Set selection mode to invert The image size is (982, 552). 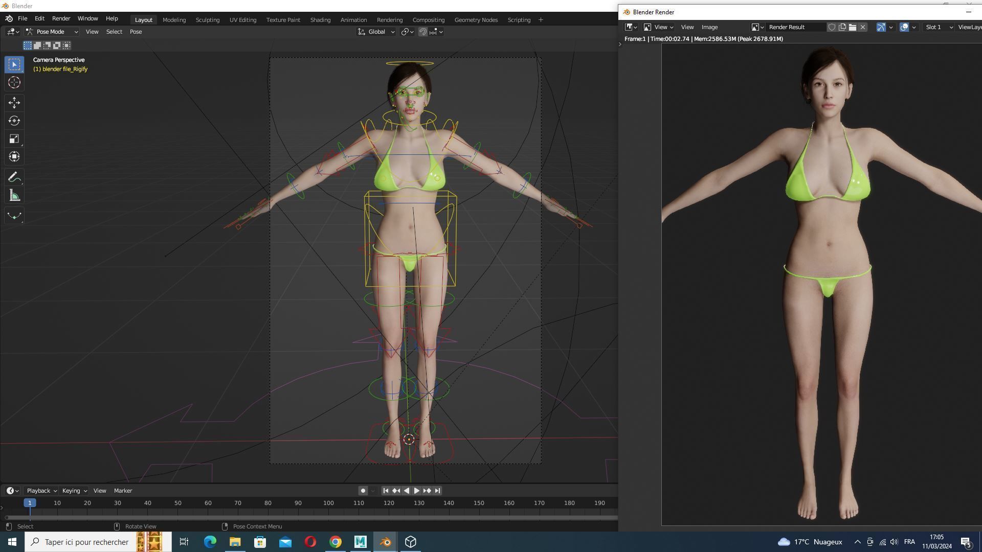[57, 45]
